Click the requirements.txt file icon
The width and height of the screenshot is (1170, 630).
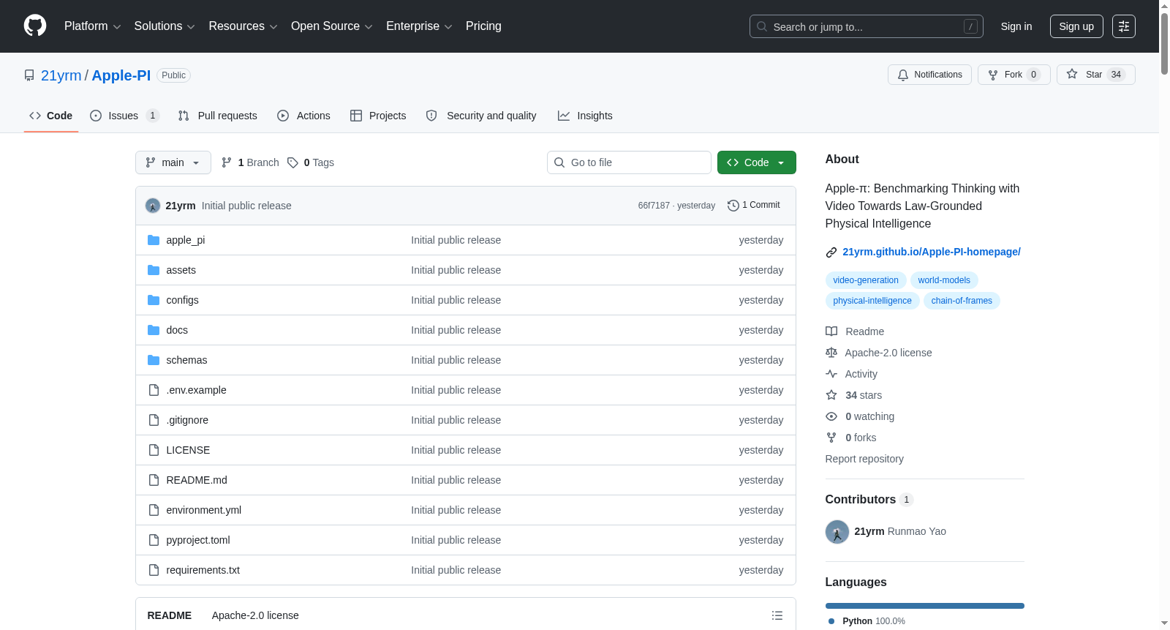[154, 570]
